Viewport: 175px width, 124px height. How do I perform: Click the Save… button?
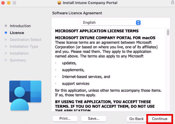(93, 119)
